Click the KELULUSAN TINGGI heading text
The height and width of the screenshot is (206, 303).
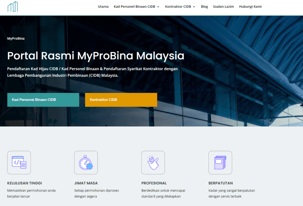pyautogui.click(x=25, y=183)
